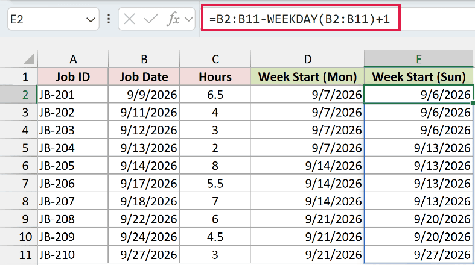Click Week Start (Mon) cell in JB-210 row
Screen dimensions: 475x265
tap(307, 254)
